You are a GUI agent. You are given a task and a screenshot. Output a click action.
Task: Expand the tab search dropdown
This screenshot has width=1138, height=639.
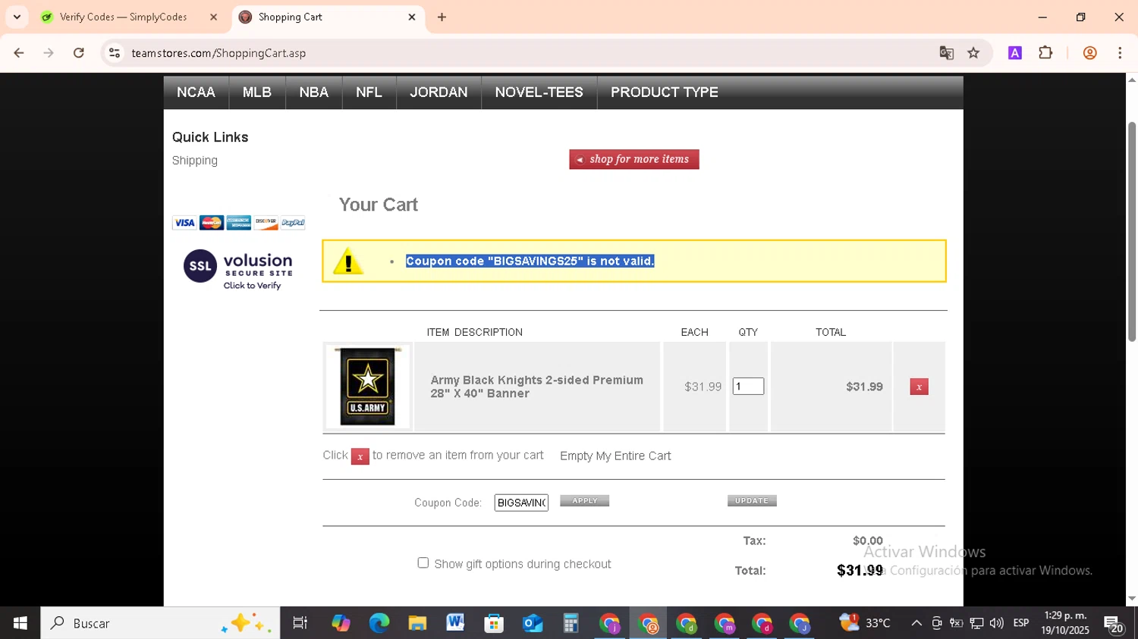coord(17,17)
